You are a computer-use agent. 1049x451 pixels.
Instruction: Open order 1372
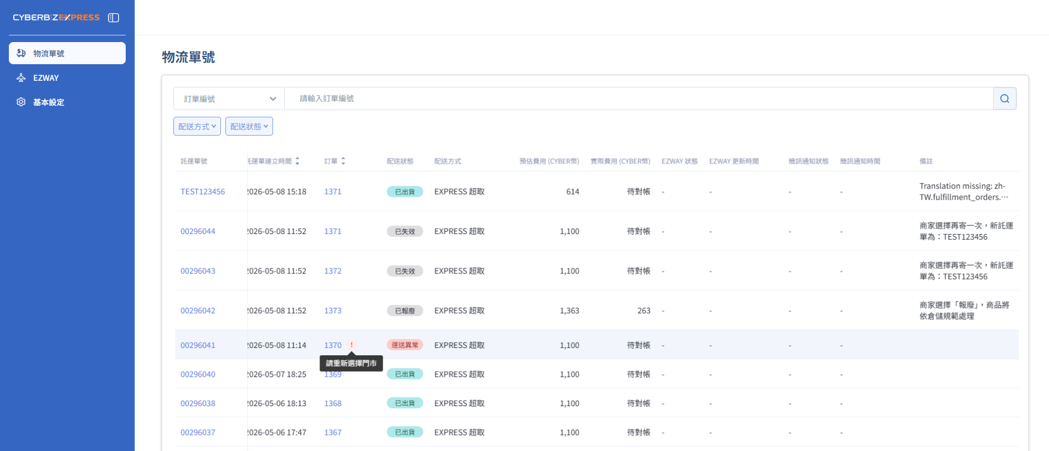click(x=333, y=271)
